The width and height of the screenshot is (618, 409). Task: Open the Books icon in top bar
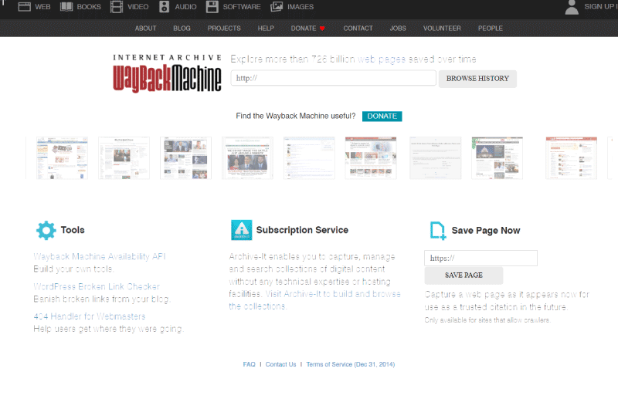[66, 7]
